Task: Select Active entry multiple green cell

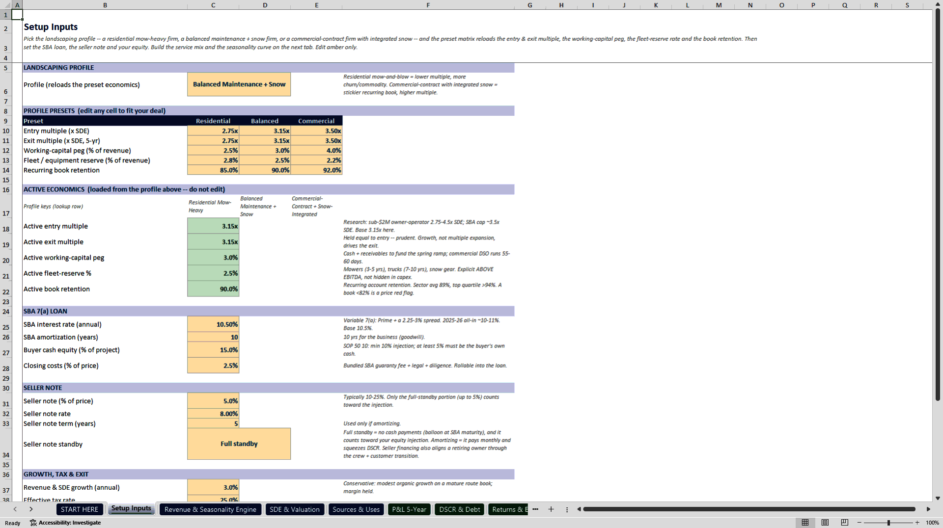Action: (x=213, y=226)
